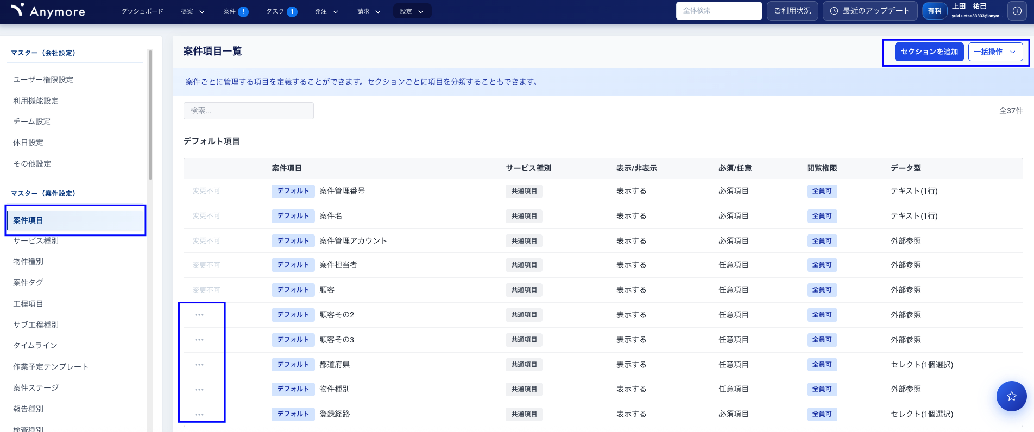Open the 一括操作 dropdown
Screen dimensions: 1034x432
pyautogui.click(x=995, y=52)
